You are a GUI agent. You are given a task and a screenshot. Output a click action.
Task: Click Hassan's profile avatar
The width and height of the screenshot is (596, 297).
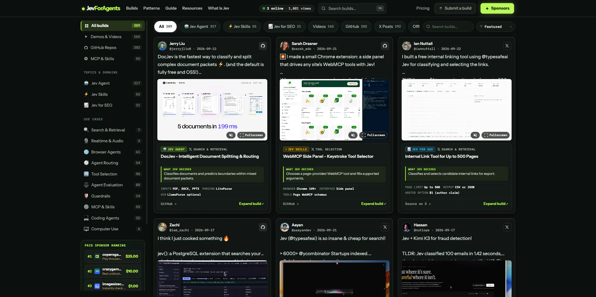pos(407,227)
